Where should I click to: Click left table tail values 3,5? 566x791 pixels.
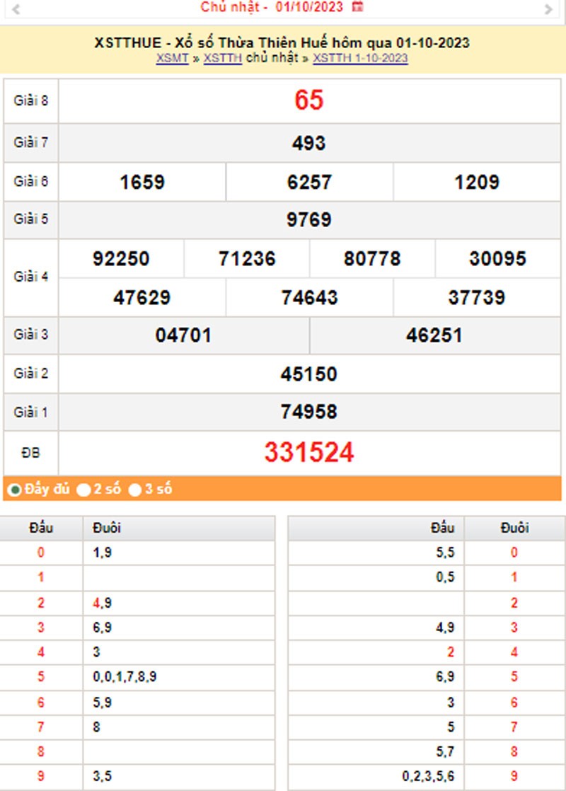coord(102,776)
